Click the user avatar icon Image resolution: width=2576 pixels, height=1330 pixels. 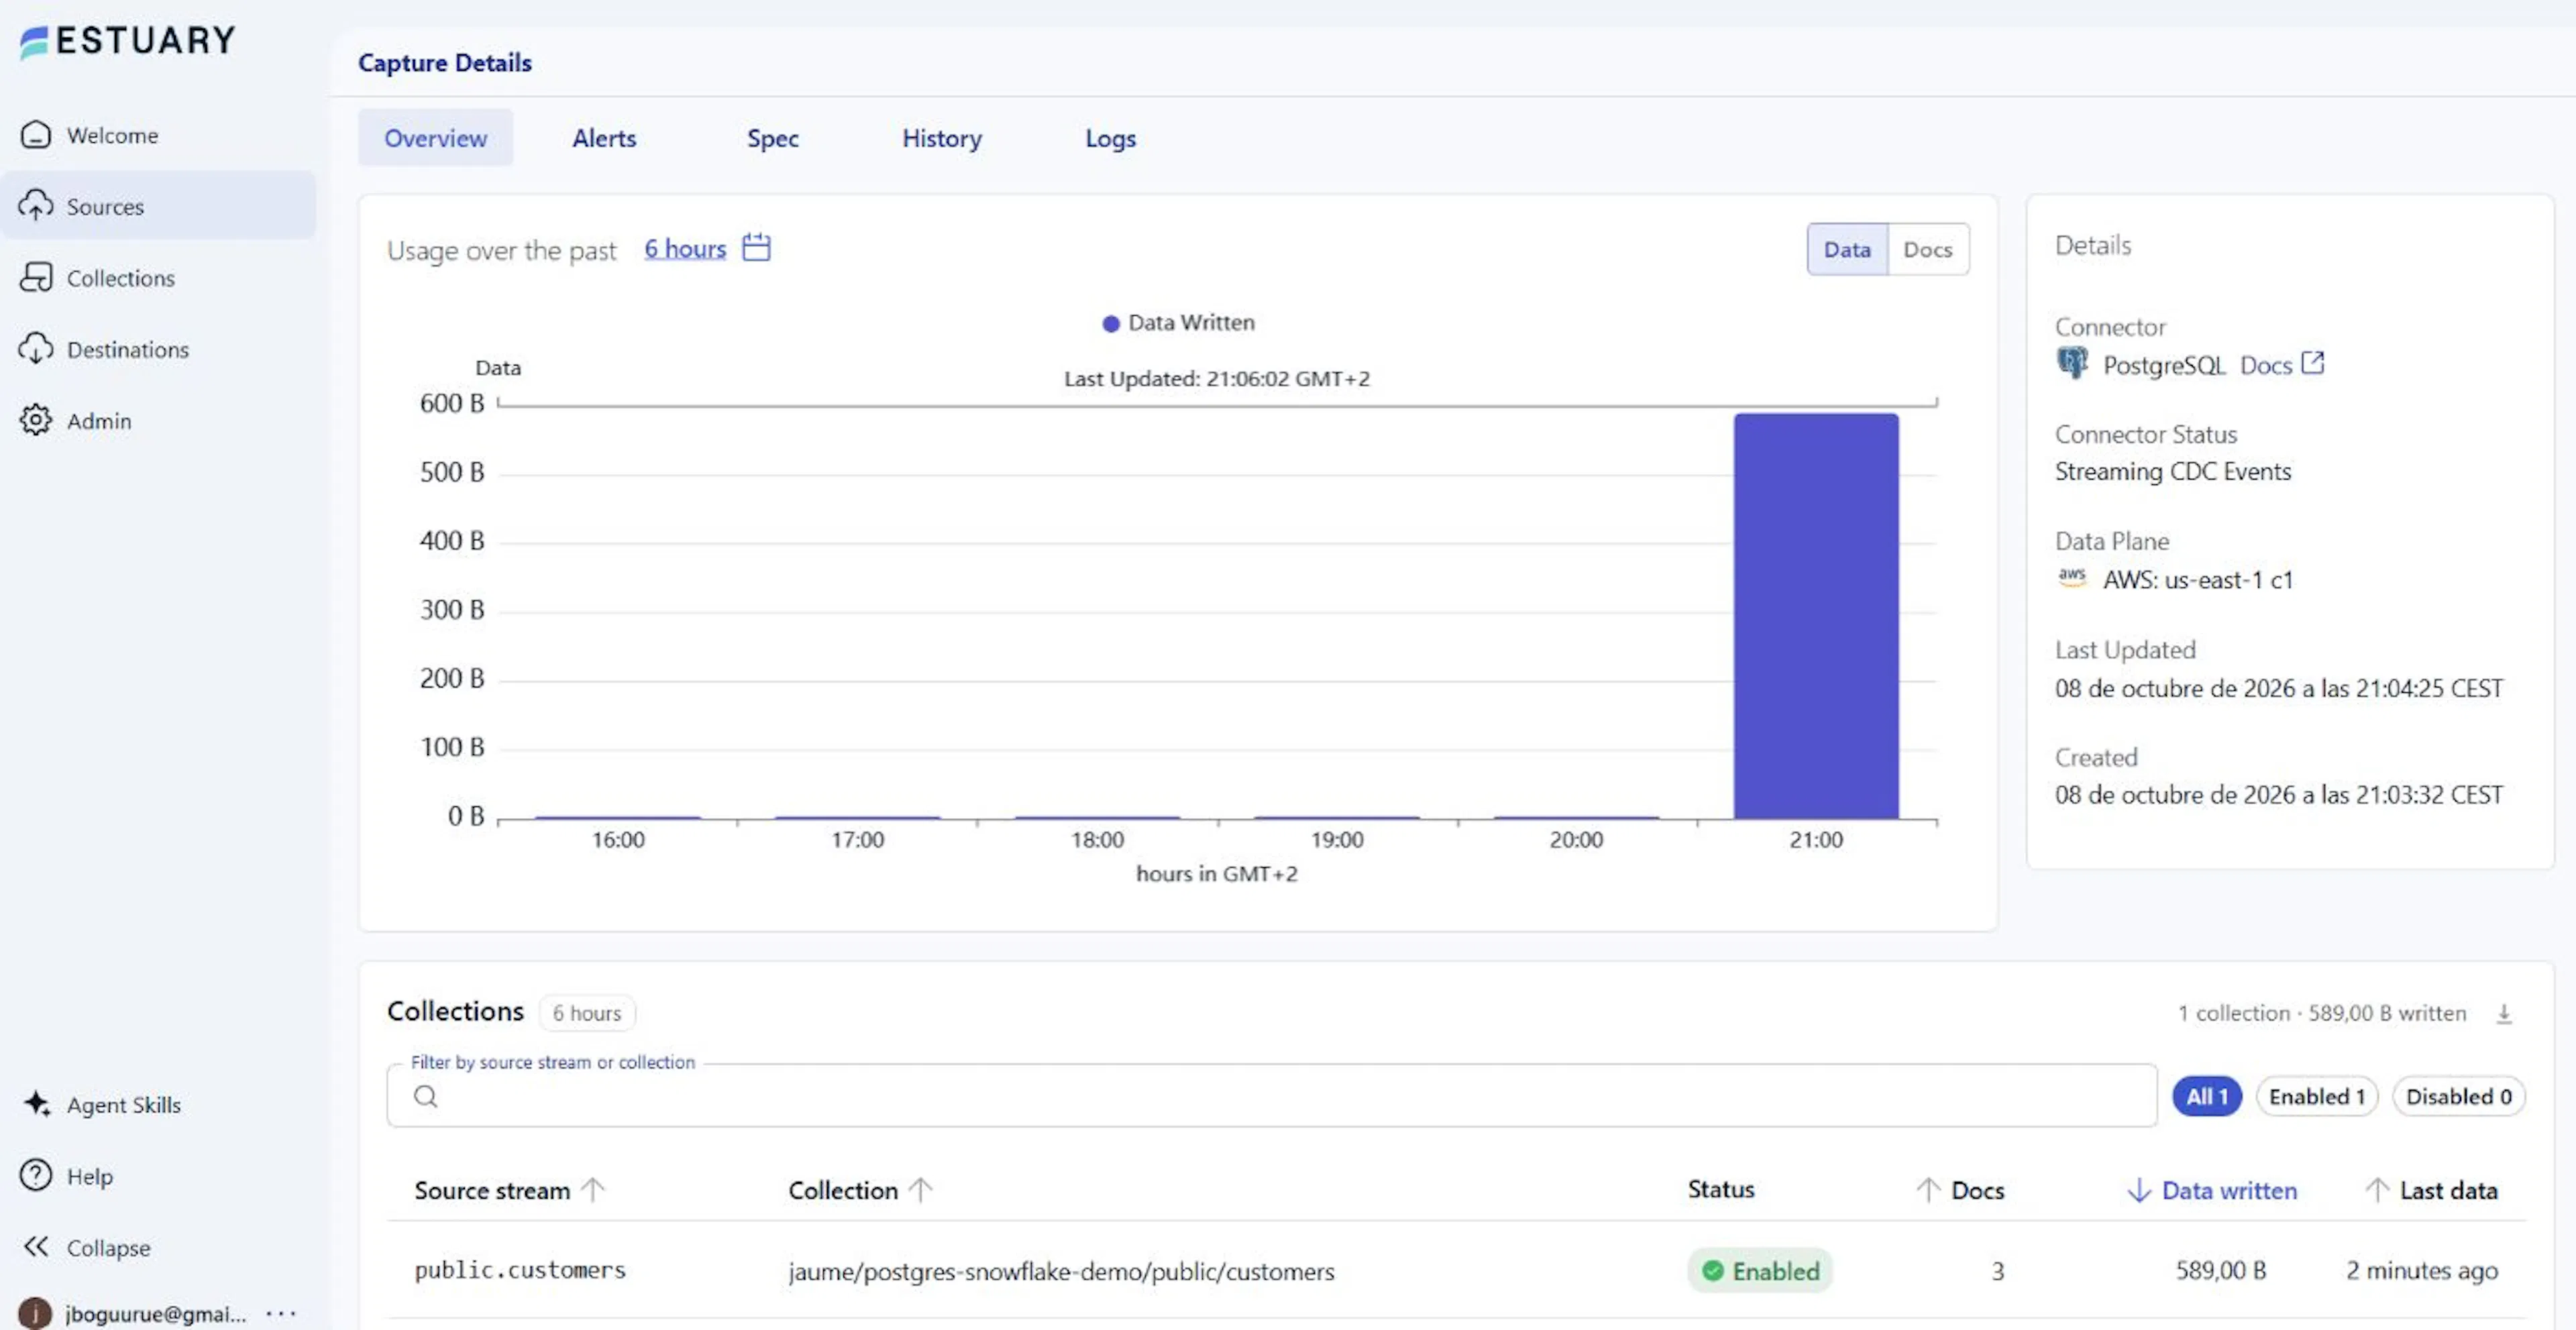35,1313
